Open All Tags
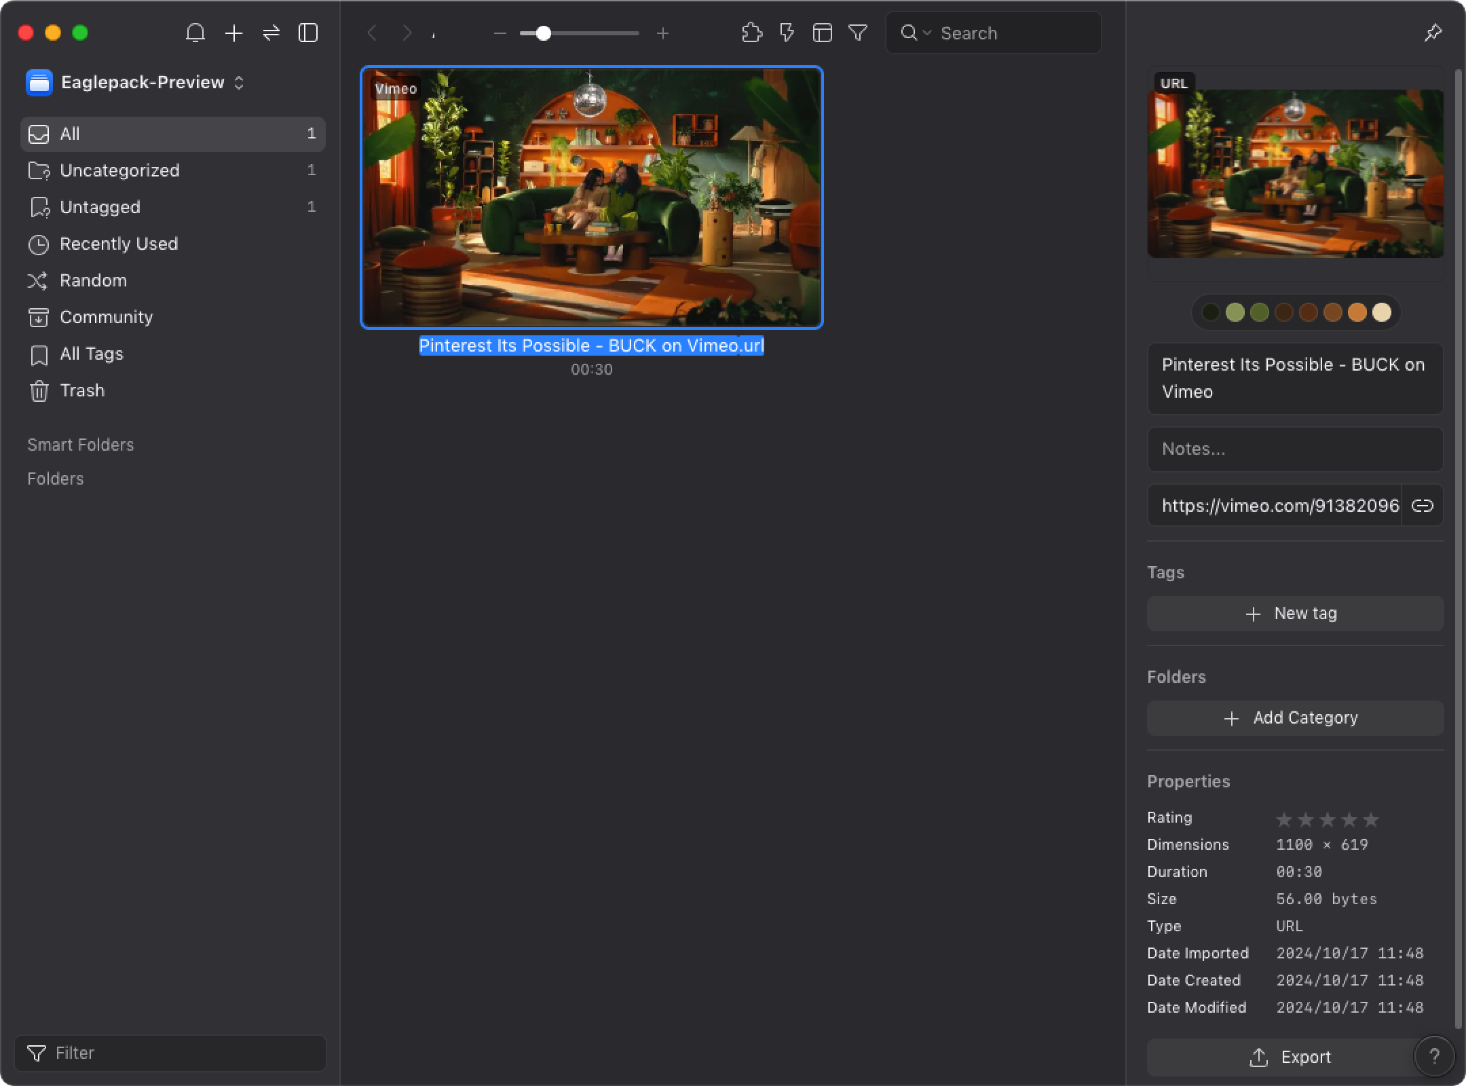The width and height of the screenshot is (1466, 1086). pyautogui.click(x=173, y=354)
